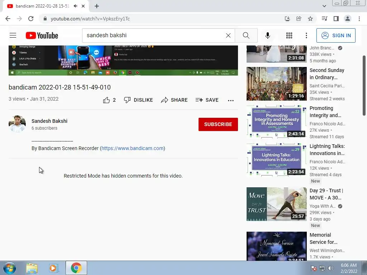Click the SIGN IN button
Viewport: 367px width, 275px height.
point(336,35)
